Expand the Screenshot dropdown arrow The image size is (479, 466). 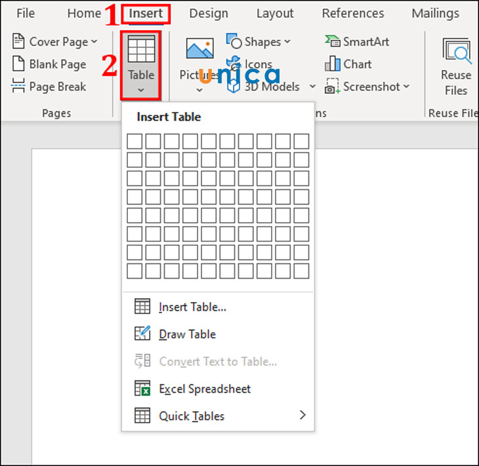(406, 87)
